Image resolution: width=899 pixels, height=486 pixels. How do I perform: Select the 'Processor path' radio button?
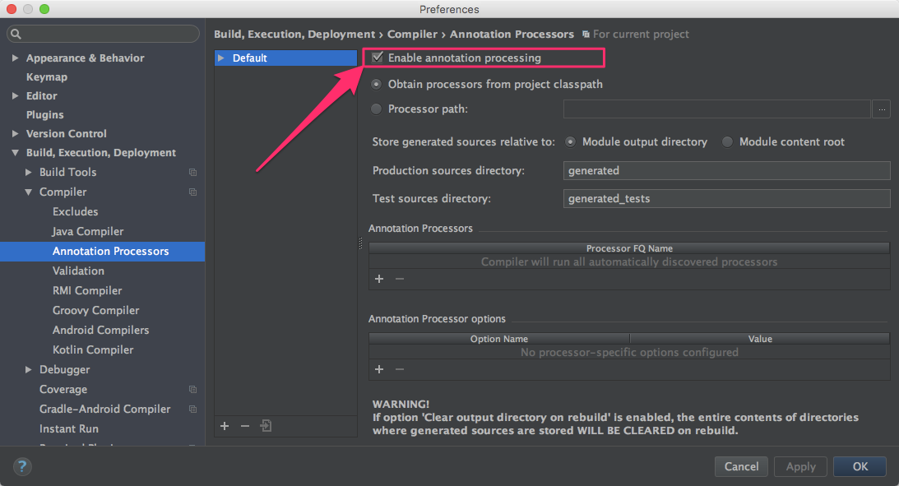pyautogui.click(x=376, y=109)
